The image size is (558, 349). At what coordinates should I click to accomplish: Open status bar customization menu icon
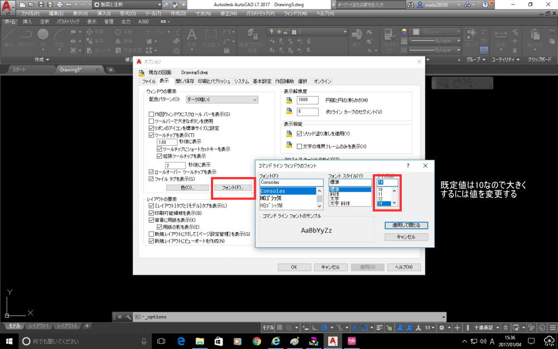click(552, 327)
